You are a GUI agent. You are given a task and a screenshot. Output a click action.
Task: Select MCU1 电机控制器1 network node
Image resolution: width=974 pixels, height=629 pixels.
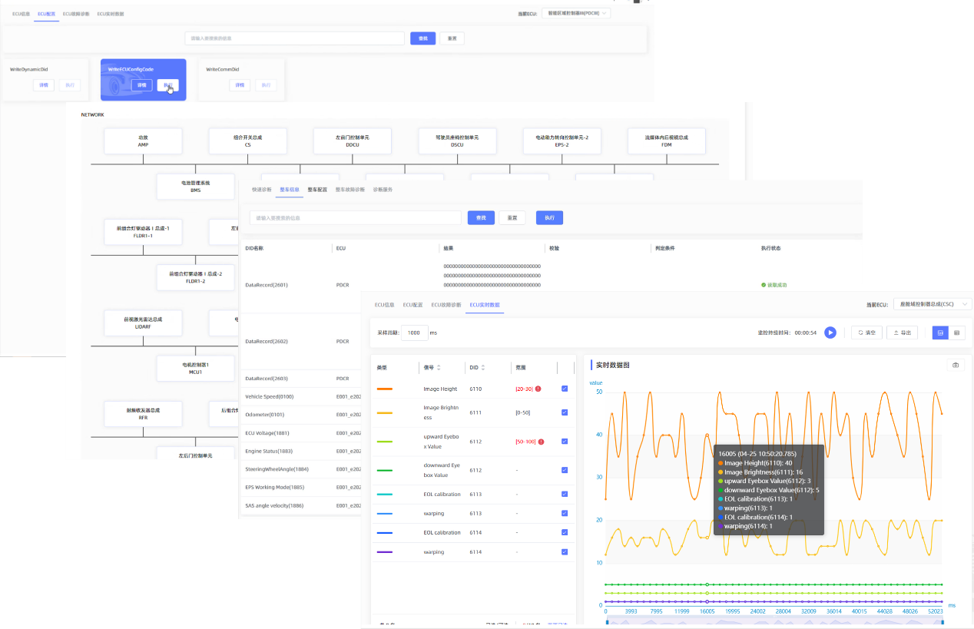tap(195, 369)
